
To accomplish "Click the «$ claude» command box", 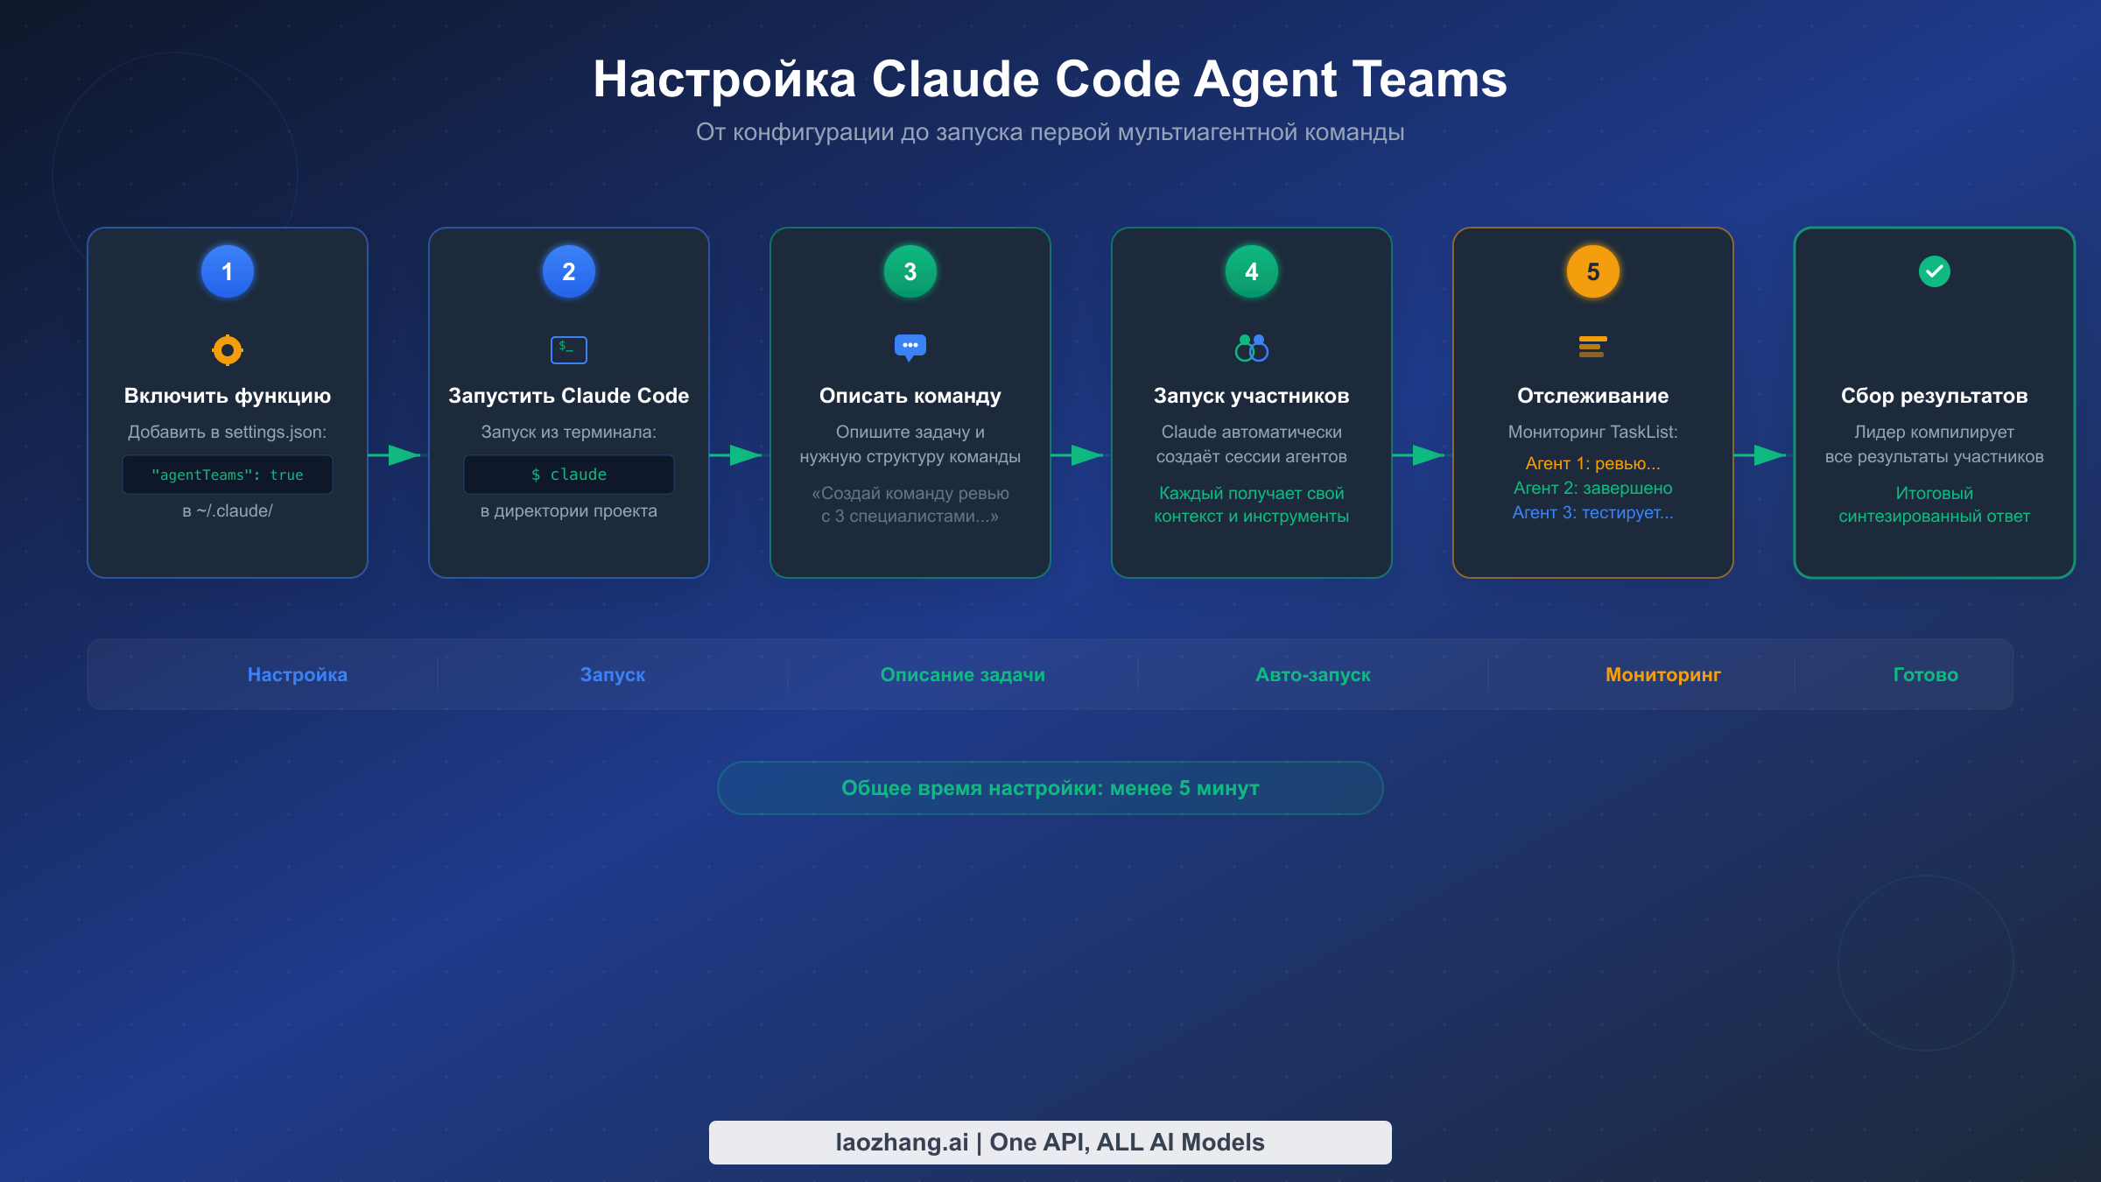I will [x=568, y=474].
